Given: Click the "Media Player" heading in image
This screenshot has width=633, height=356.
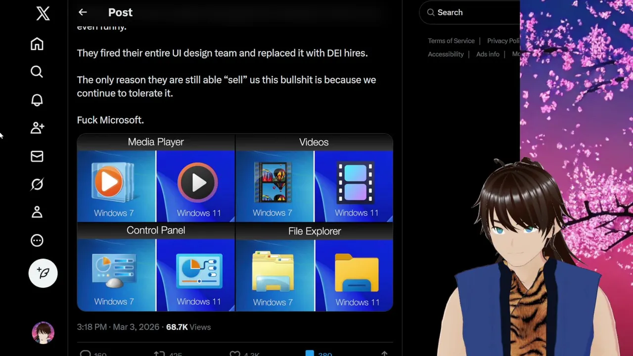Looking at the screenshot, I should click(156, 142).
